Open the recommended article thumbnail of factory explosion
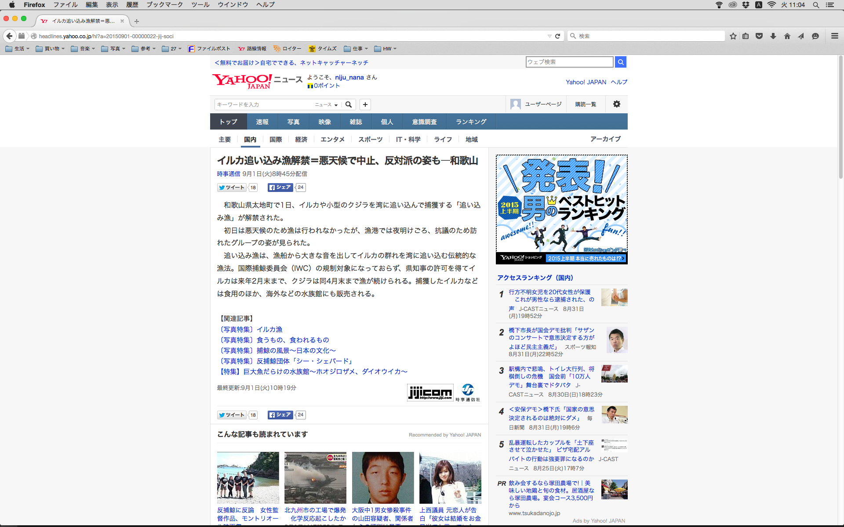This screenshot has width=844, height=527. click(315, 477)
